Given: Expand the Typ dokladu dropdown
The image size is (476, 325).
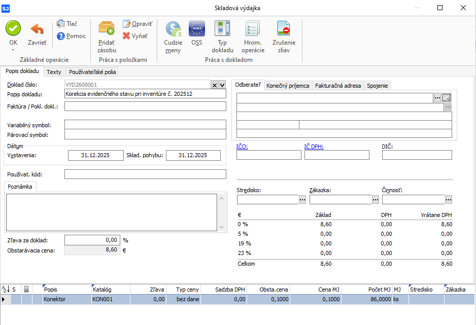Looking at the screenshot, I should (223, 29).
